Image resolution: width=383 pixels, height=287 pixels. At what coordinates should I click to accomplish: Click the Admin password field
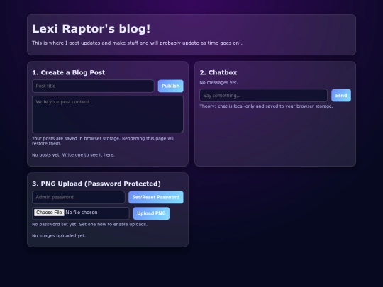pos(79,197)
